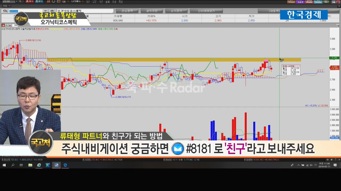
Task: Click the purple 3.6.9 icon at top right
Action: coord(300,2)
